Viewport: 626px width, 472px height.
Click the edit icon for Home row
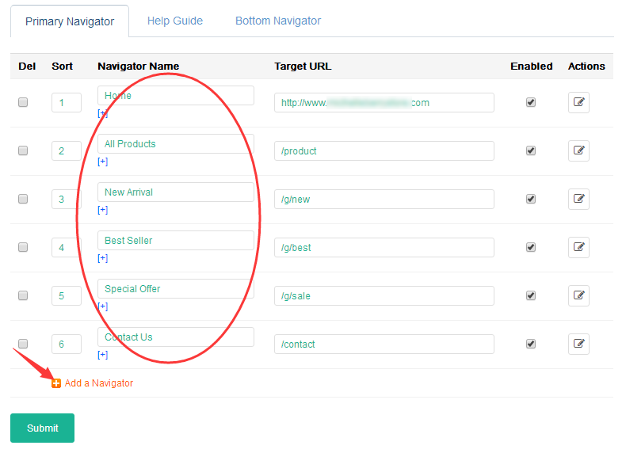pyautogui.click(x=578, y=102)
